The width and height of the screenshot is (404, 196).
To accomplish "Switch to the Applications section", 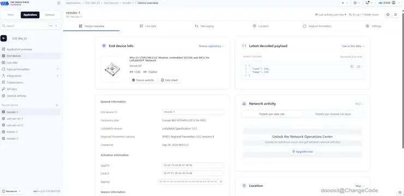I will click(x=30, y=15).
